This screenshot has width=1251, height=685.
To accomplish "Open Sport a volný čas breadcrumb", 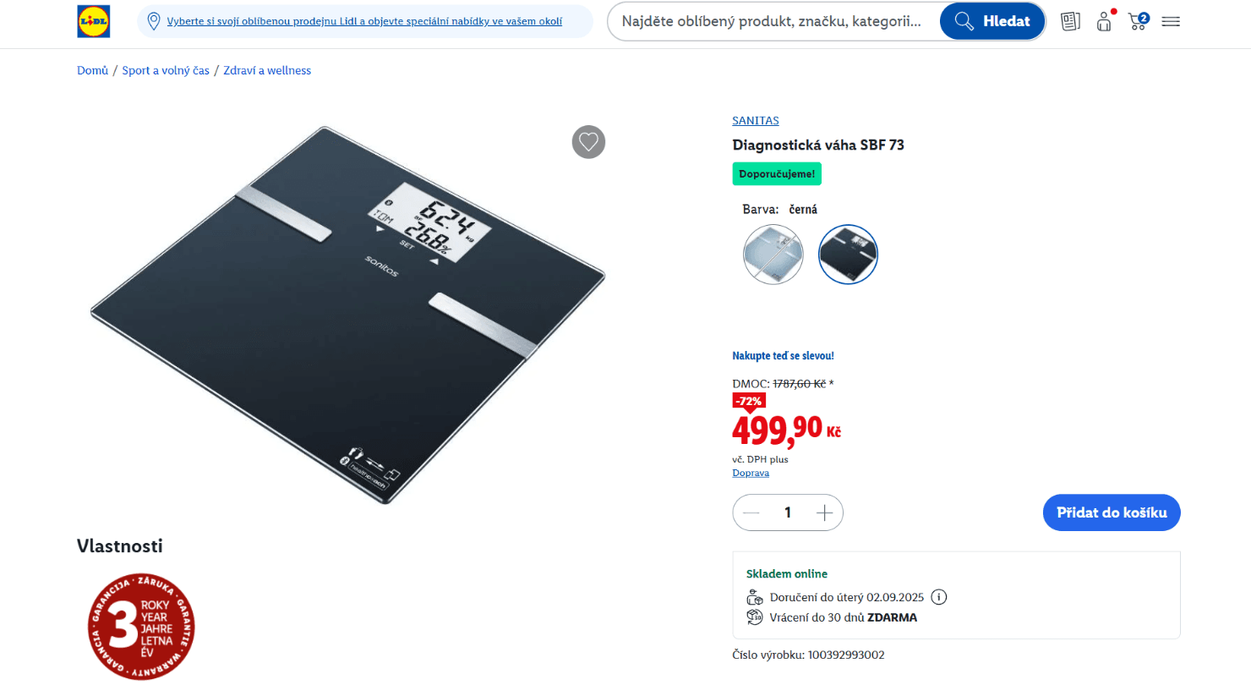I will point(166,70).
